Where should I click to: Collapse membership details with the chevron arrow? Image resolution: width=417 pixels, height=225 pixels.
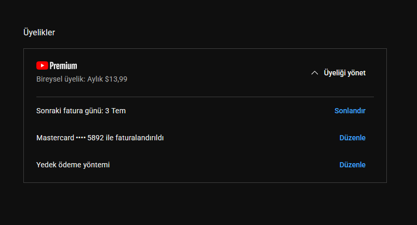tap(314, 73)
